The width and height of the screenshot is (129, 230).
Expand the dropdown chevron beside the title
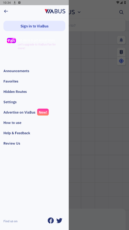tap(79, 12)
